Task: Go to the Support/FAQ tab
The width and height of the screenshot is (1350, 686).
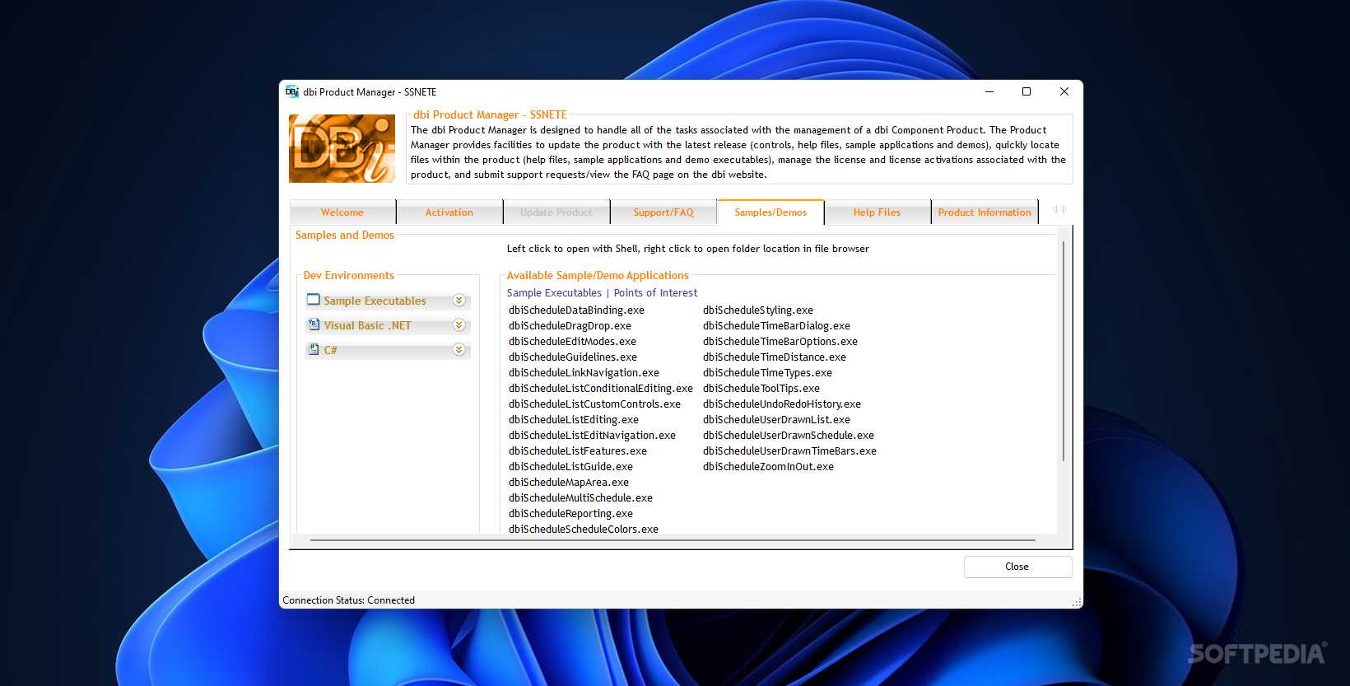Action: click(663, 212)
